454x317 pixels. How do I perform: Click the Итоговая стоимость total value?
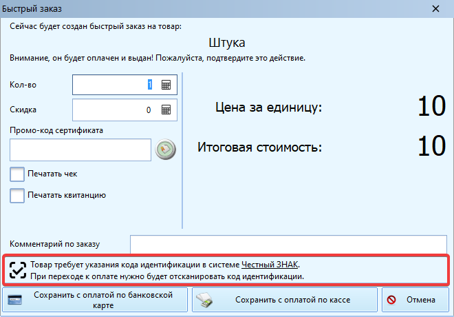coord(432,147)
